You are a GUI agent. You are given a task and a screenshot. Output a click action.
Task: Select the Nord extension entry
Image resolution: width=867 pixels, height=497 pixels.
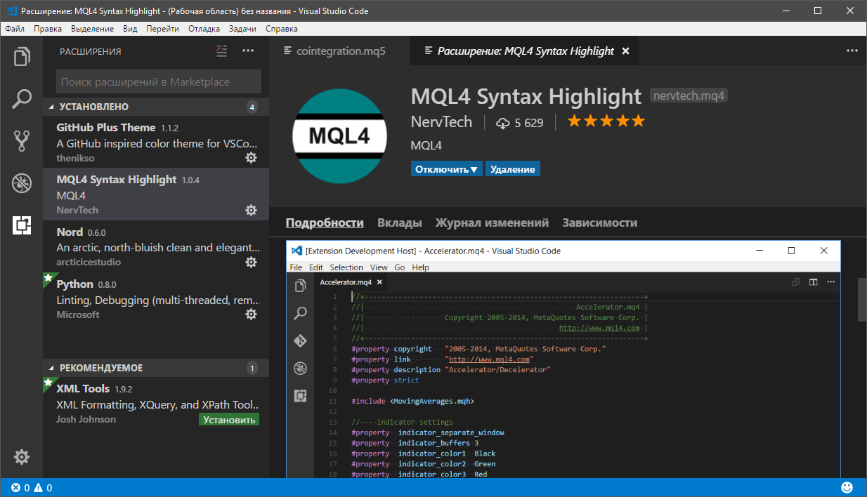[156, 246]
